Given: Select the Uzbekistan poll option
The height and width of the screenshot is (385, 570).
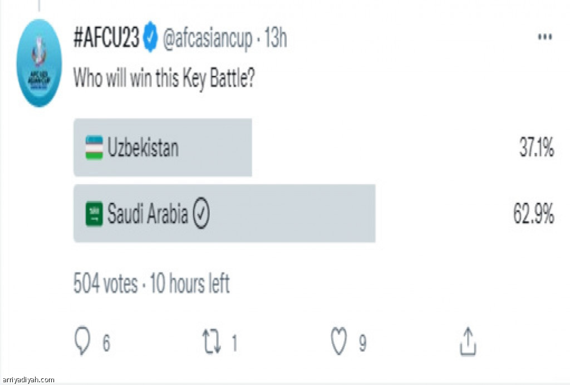Looking at the screenshot, I should 163,147.
